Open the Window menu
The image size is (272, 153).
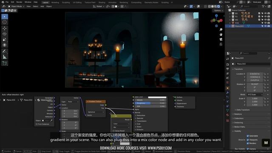(28, 2)
